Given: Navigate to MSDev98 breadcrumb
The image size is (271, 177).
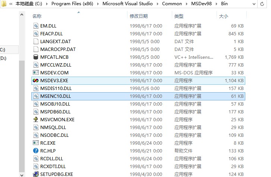Looking at the screenshot, I should click(201, 4).
